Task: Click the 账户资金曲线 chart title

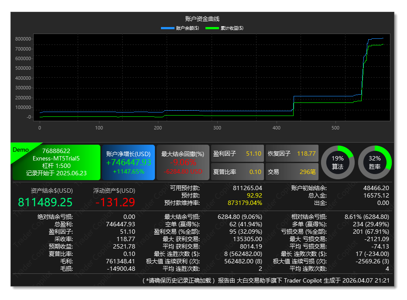Action: [x=203, y=19]
